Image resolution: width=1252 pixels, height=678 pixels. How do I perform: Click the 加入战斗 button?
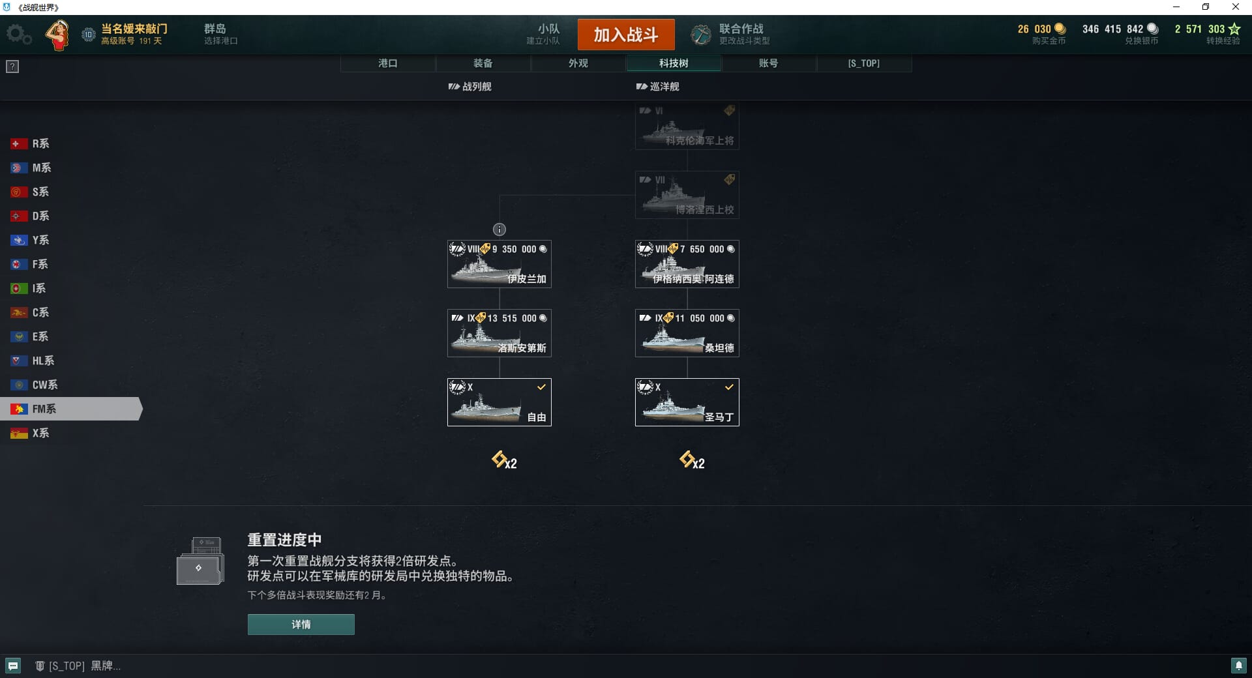(x=626, y=35)
